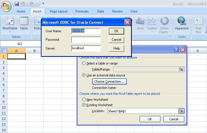Insert a Picture from the ribbon

pyautogui.click(x=38, y=23)
